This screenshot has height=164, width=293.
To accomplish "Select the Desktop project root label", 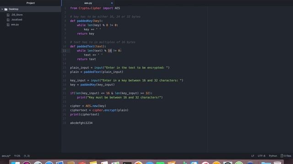I will coord(13,9).
